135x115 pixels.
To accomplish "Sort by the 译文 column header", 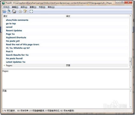I will click(97, 16).
